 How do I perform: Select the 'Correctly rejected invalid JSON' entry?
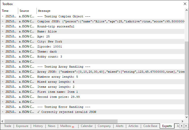click(92, 112)
